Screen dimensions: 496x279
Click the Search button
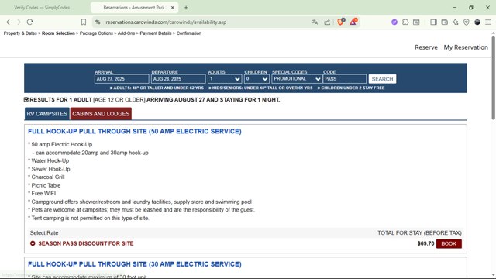coord(382,79)
